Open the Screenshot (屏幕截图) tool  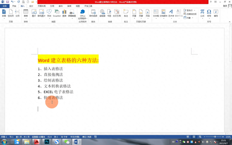pyautogui.click(x=72, y=14)
